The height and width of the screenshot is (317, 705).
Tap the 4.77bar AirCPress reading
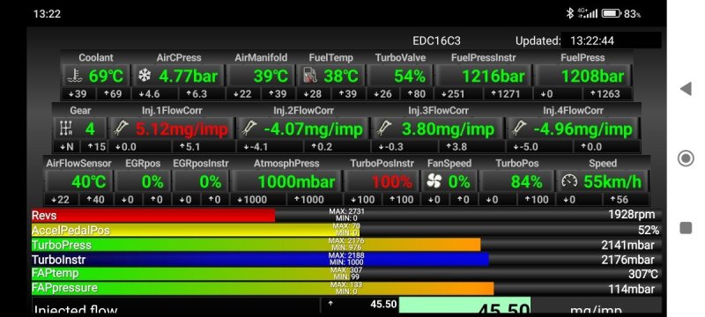coord(188,76)
